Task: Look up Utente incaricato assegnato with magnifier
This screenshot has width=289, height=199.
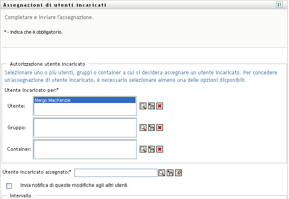Action: tap(162, 173)
